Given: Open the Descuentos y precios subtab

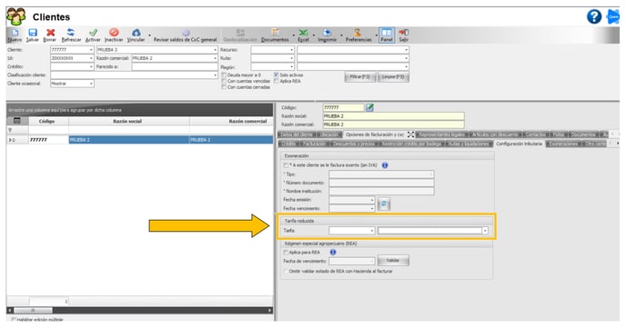Looking at the screenshot, I should [354, 144].
